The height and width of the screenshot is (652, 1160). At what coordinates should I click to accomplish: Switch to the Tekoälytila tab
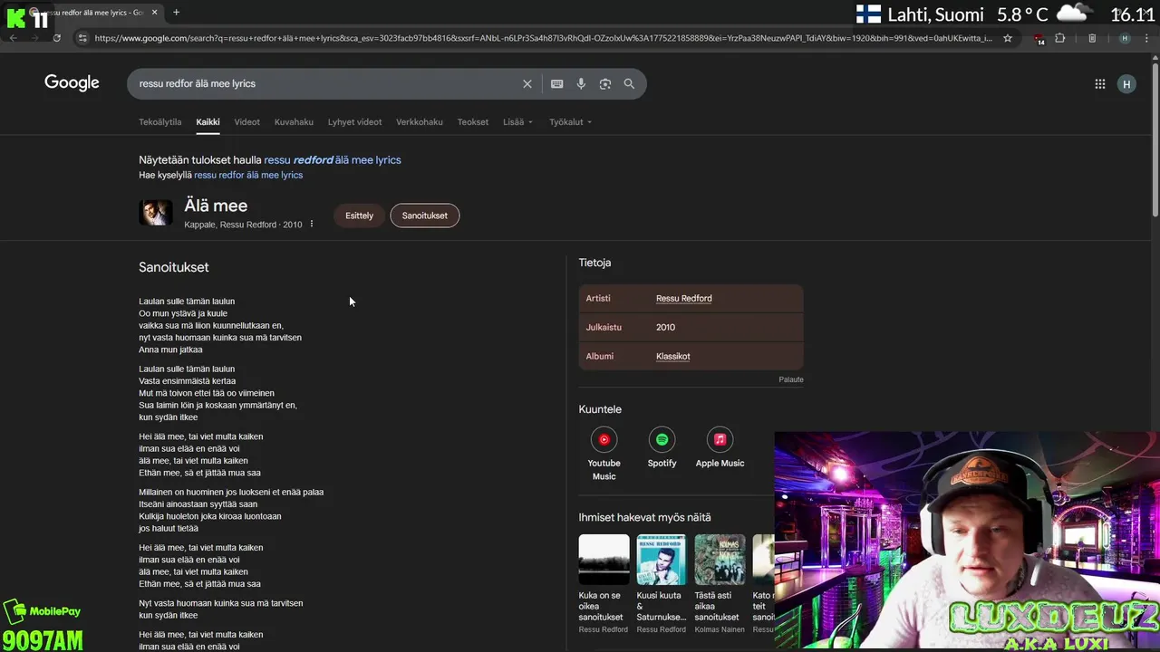(160, 121)
